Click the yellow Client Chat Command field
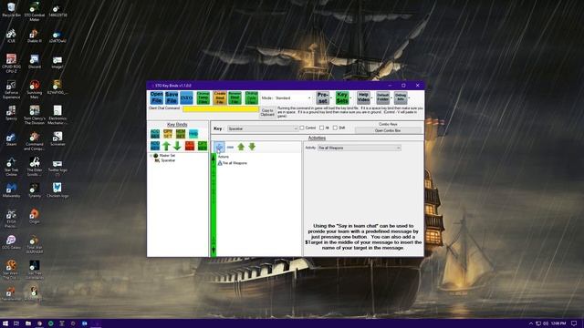This screenshot has width=584, height=328. coord(221,109)
